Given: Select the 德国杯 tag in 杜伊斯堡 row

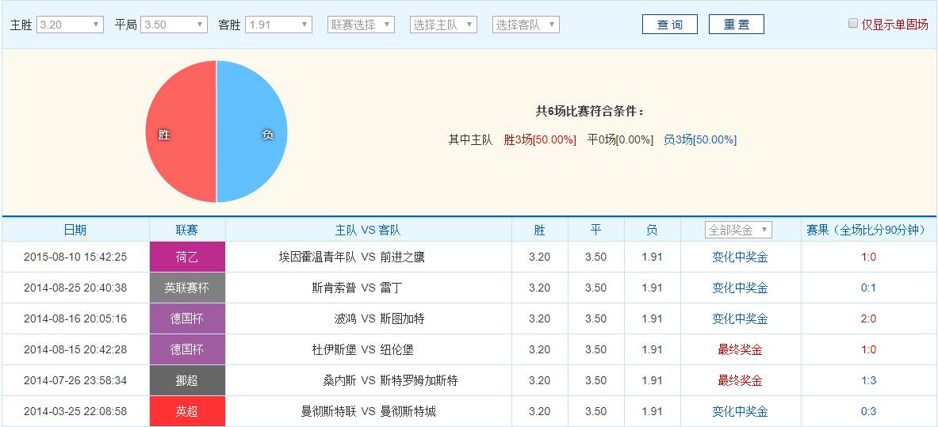Looking at the screenshot, I should point(187,350).
